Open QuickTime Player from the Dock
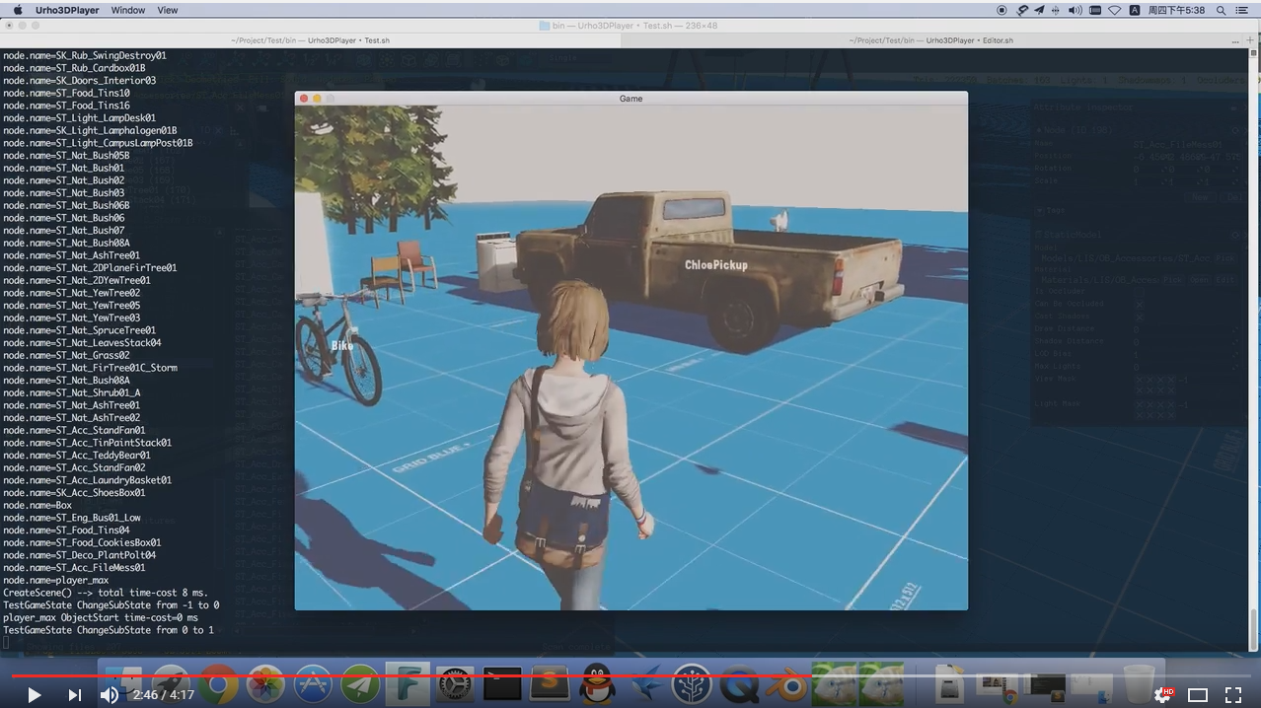The height and width of the screenshot is (708, 1261). click(739, 683)
